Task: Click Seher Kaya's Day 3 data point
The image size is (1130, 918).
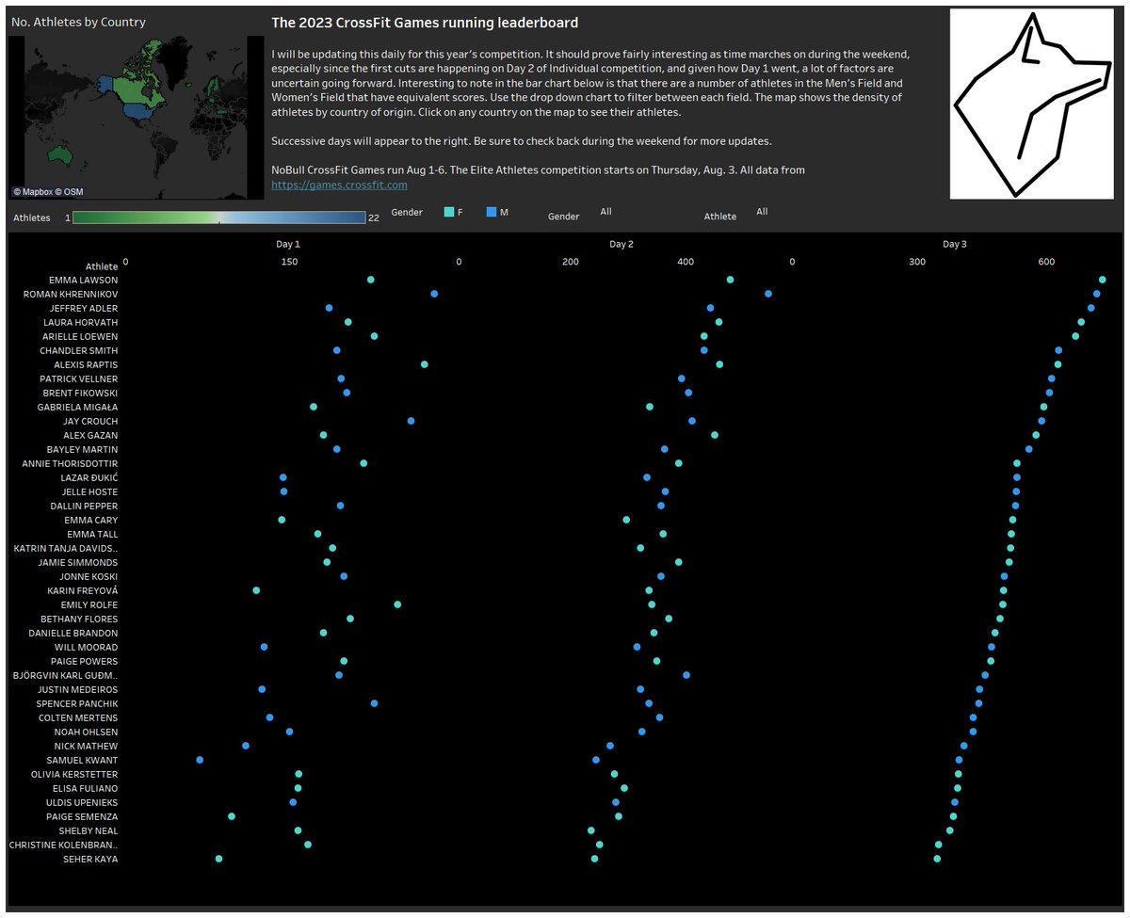Action: click(937, 859)
